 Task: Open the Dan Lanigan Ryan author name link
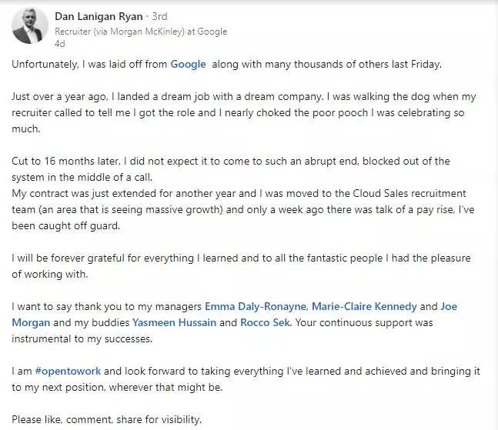click(x=97, y=16)
